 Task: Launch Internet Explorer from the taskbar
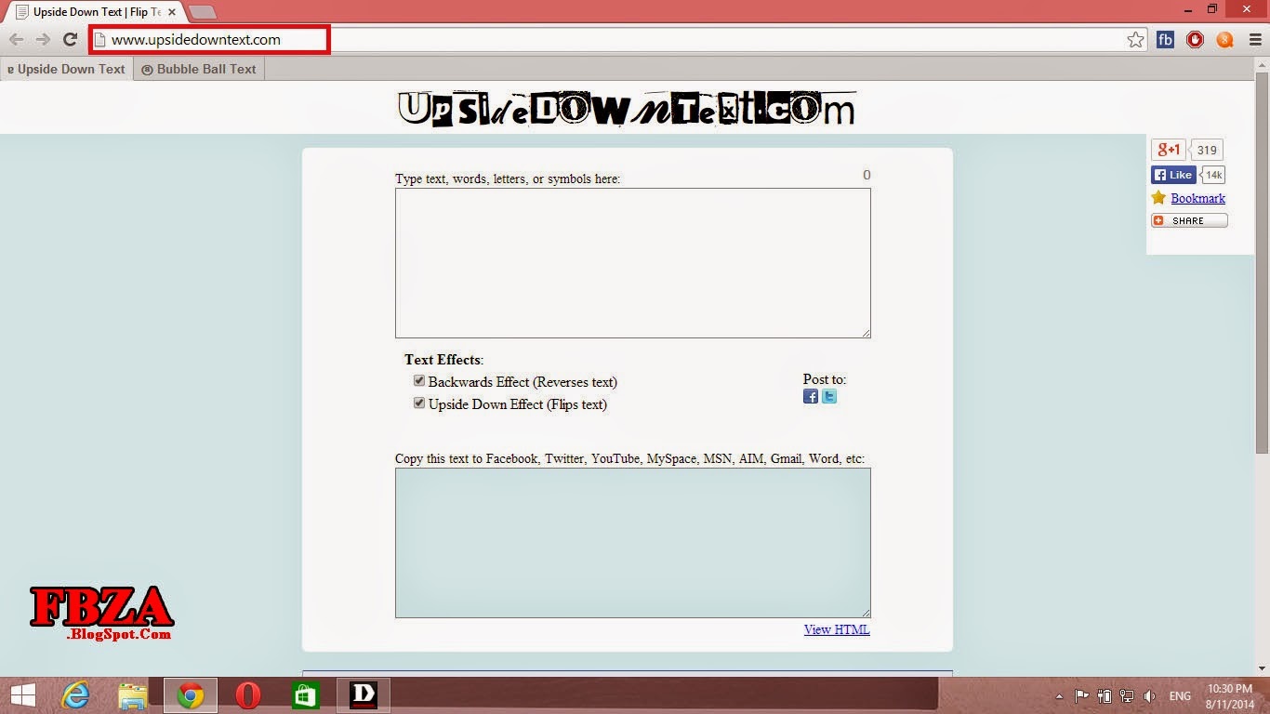point(75,695)
